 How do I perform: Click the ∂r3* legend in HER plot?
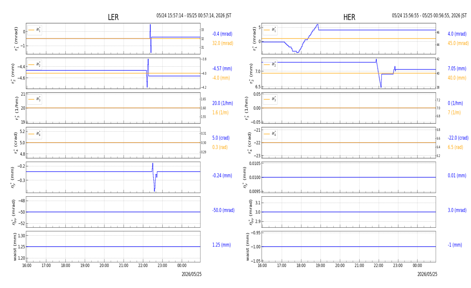(x=270, y=99)
